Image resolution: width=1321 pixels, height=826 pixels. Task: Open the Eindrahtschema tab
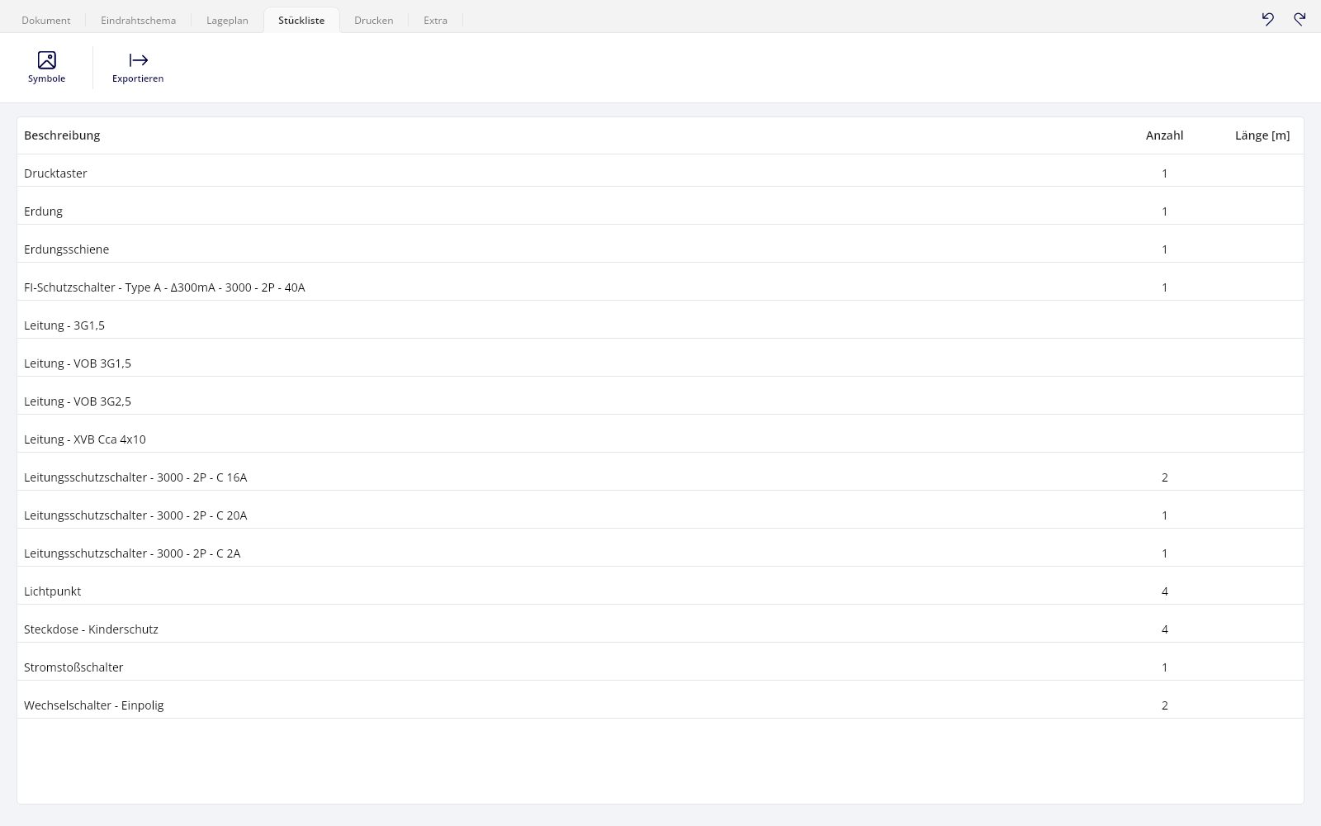138,20
